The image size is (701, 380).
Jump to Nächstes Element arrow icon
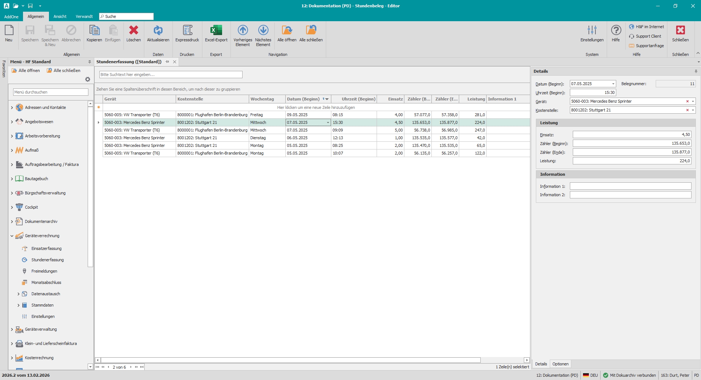point(263,31)
